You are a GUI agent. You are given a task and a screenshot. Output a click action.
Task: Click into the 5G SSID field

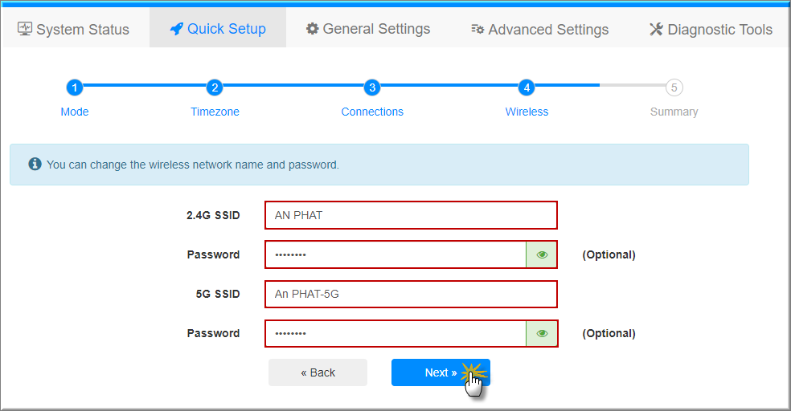[410, 294]
